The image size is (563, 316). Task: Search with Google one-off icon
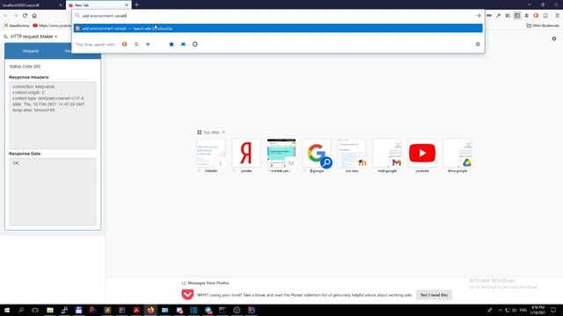[136, 44]
